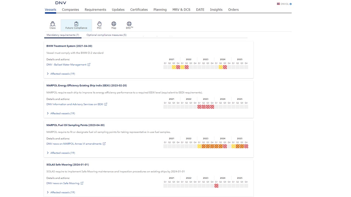Open the Companies menu tab
Viewport: 351px width, 197px height.
pos(70,10)
